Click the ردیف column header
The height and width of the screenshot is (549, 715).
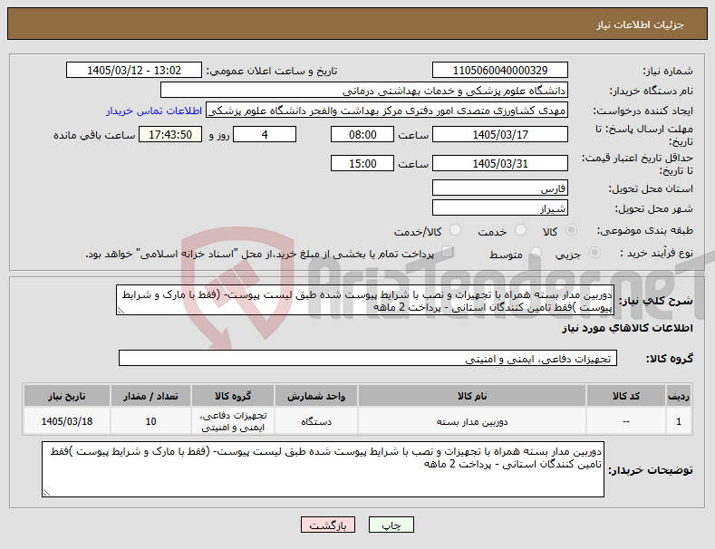coord(679,396)
